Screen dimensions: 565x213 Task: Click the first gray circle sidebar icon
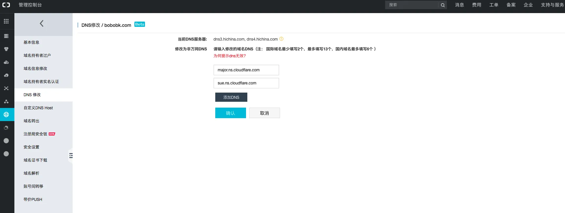[6, 141]
